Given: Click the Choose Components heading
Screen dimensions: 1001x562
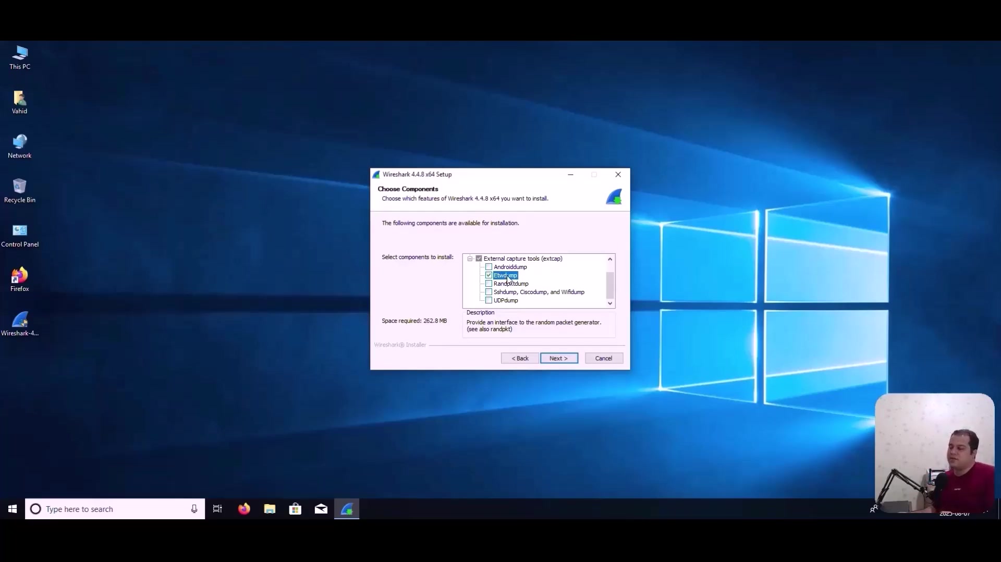Looking at the screenshot, I should tap(408, 189).
